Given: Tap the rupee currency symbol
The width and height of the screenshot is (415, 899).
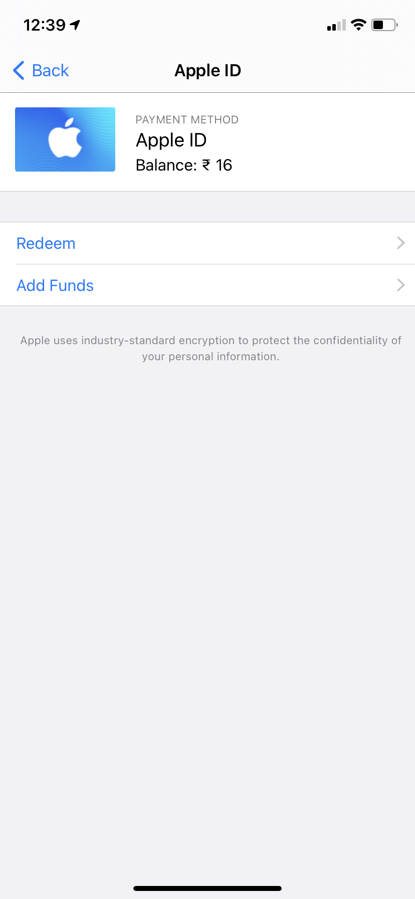Looking at the screenshot, I should pyautogui.click(x=206, y=166).
